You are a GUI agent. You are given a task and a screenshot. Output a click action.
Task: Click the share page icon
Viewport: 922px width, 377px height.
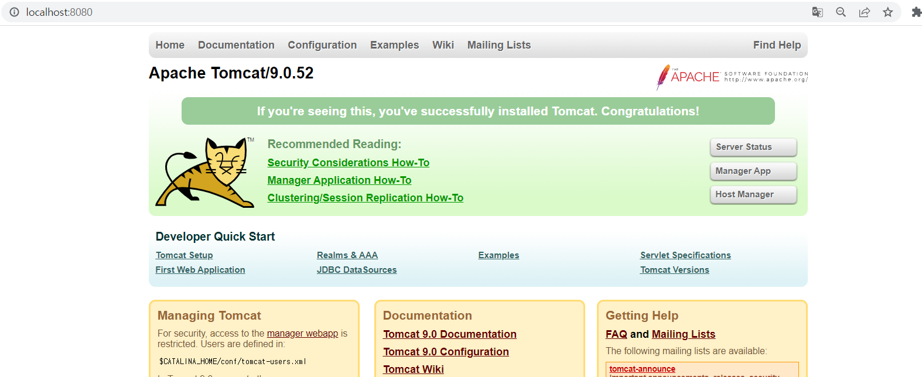pyautogui.click(x=864, y=12)
